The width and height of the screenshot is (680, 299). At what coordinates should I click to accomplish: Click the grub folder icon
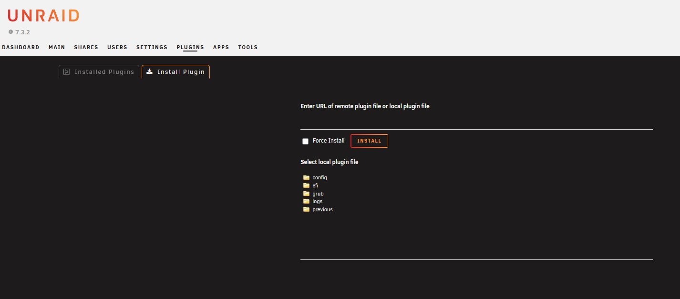coord(306,194)
